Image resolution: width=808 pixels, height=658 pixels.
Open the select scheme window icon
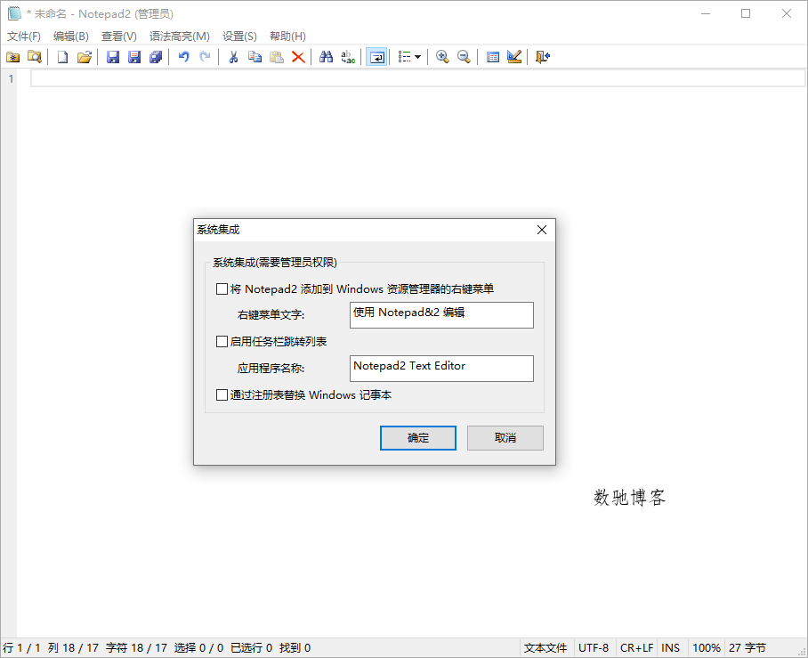click(x=493, y=57)
